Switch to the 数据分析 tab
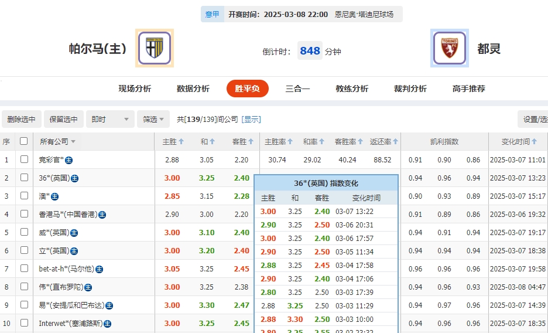This screenshot has height=333, width=548. (x=193, y=89)
